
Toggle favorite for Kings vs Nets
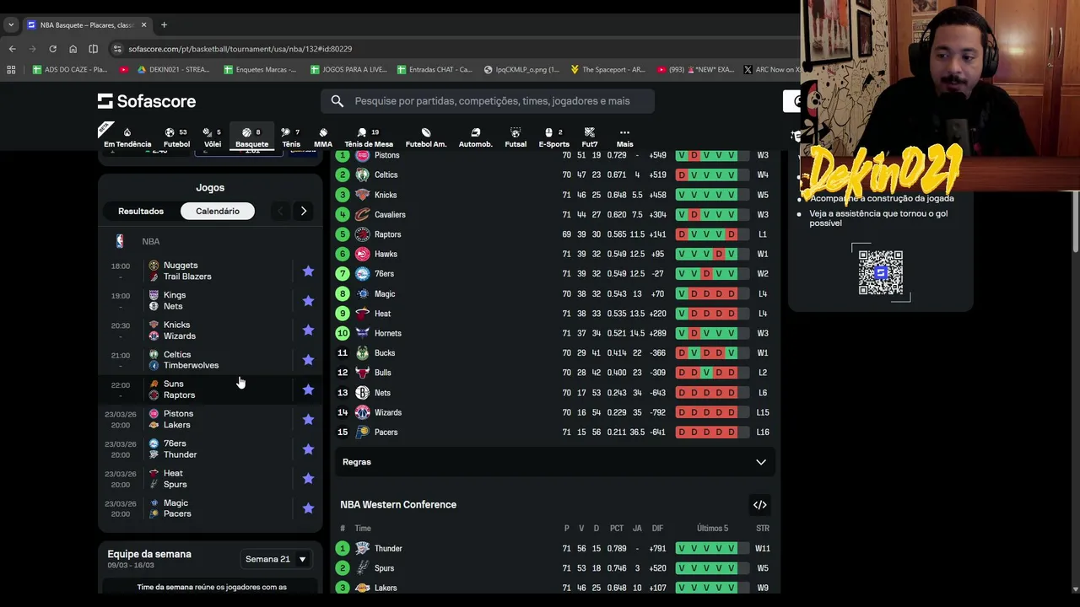[x=308, y=300]
